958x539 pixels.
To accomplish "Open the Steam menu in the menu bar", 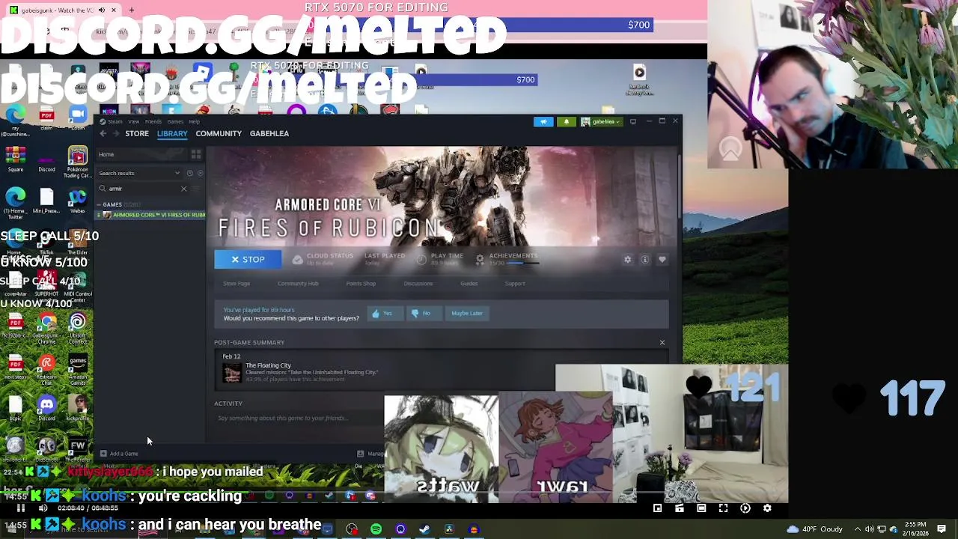I will coord(115,121).
